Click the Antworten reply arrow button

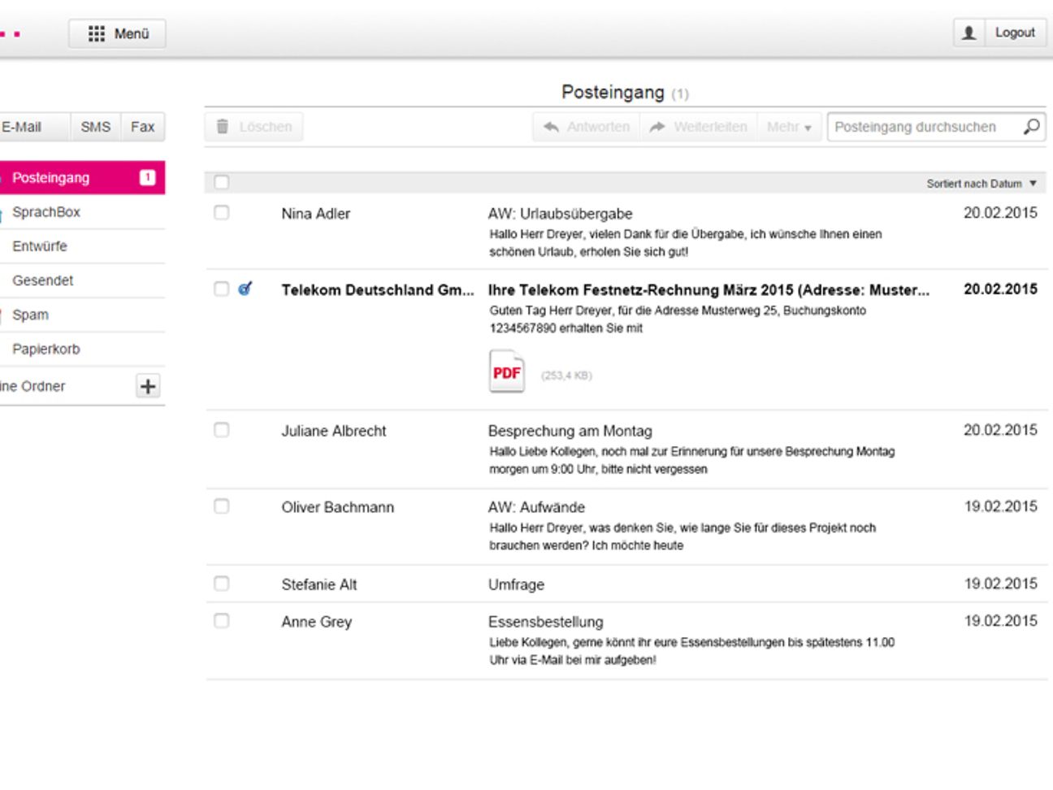tap(586, 127)
